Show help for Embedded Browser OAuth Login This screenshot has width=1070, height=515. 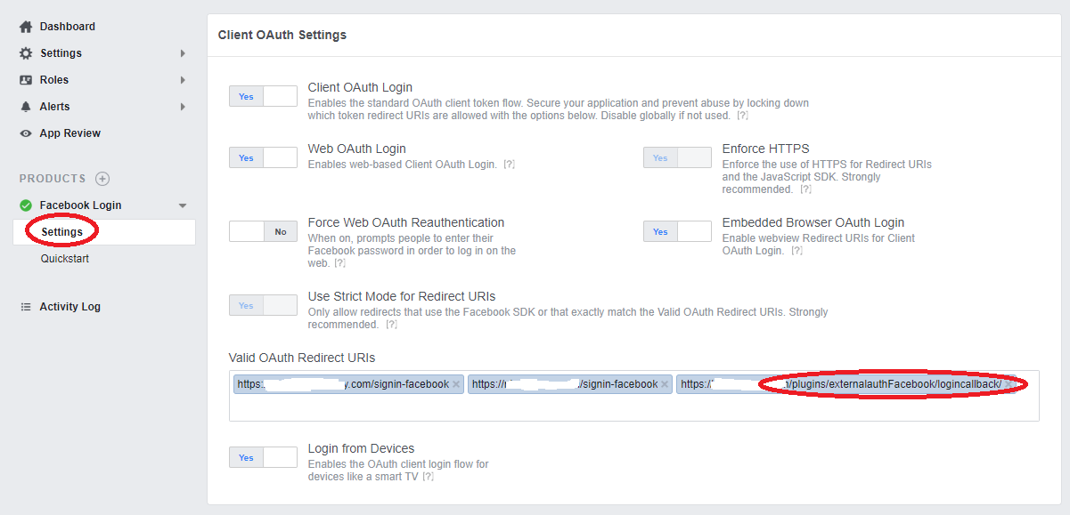[x=797, y=251]
